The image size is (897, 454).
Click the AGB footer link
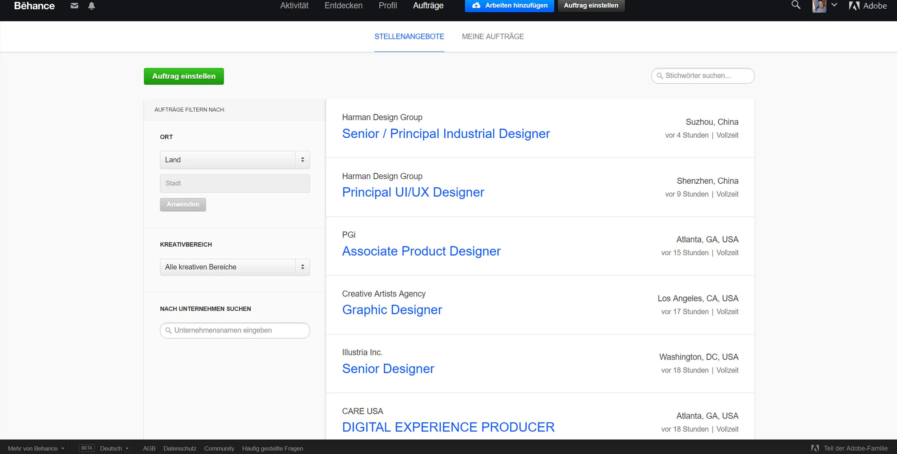point(149,448)
